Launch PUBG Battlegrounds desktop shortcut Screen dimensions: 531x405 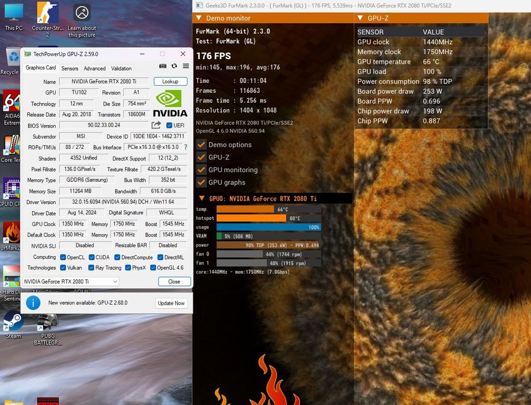47,330
